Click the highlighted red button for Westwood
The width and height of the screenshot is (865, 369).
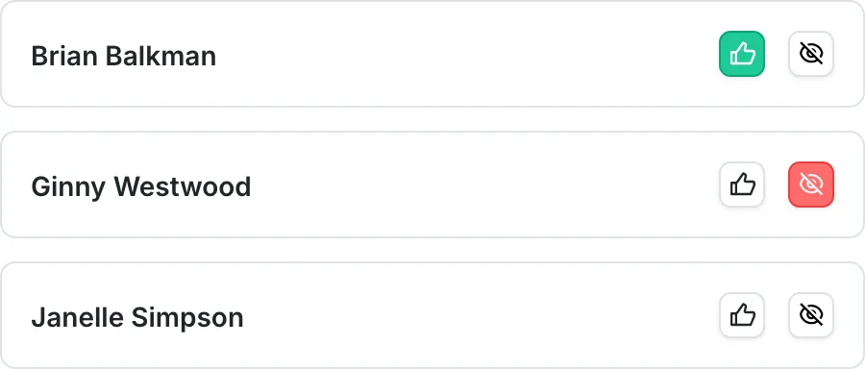coord(811,184)
